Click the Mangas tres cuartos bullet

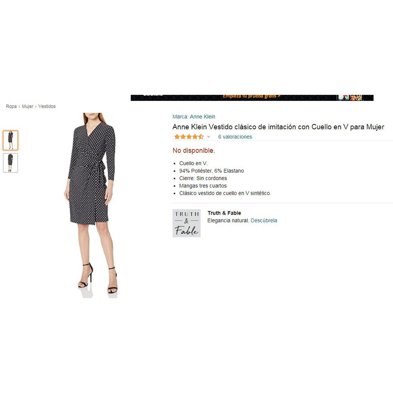(203, 186)
